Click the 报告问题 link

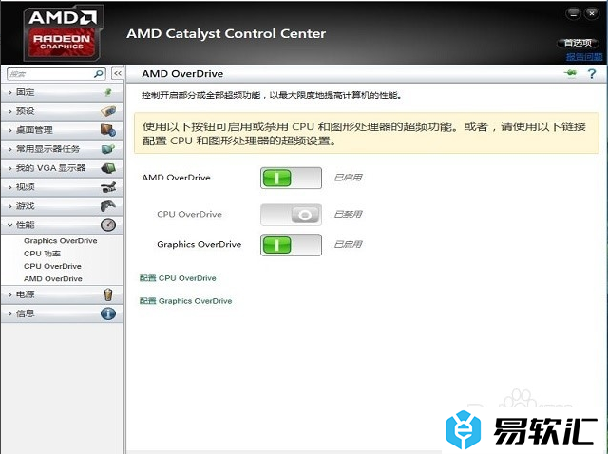(x=584, y=57)
